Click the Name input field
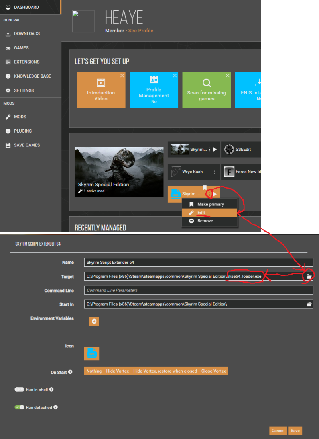This screenshot has height=439, width=319. tap(198, 262)
